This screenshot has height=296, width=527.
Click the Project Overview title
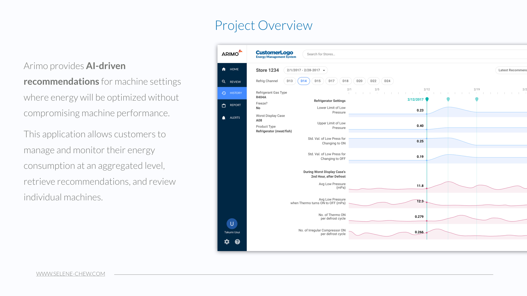coord(264,26)
